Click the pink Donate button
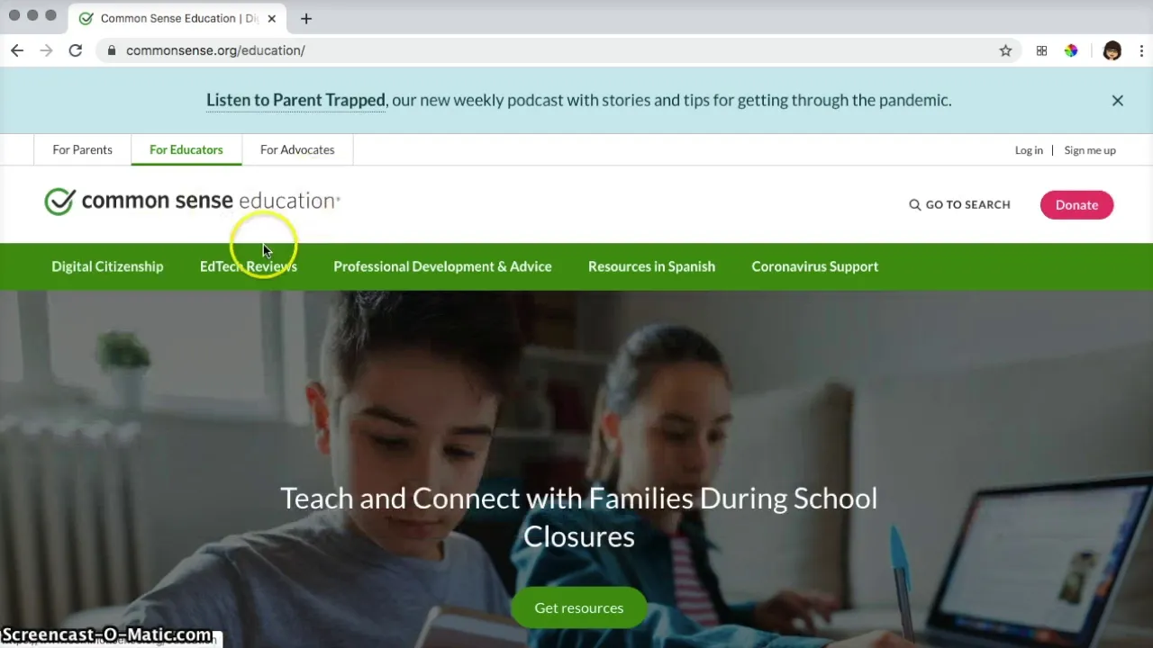Screen dimensions: 1153x648 pyautogui.click(x=1076, y=204)
